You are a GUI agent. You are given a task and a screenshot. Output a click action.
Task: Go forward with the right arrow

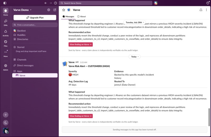pos(51,3)
